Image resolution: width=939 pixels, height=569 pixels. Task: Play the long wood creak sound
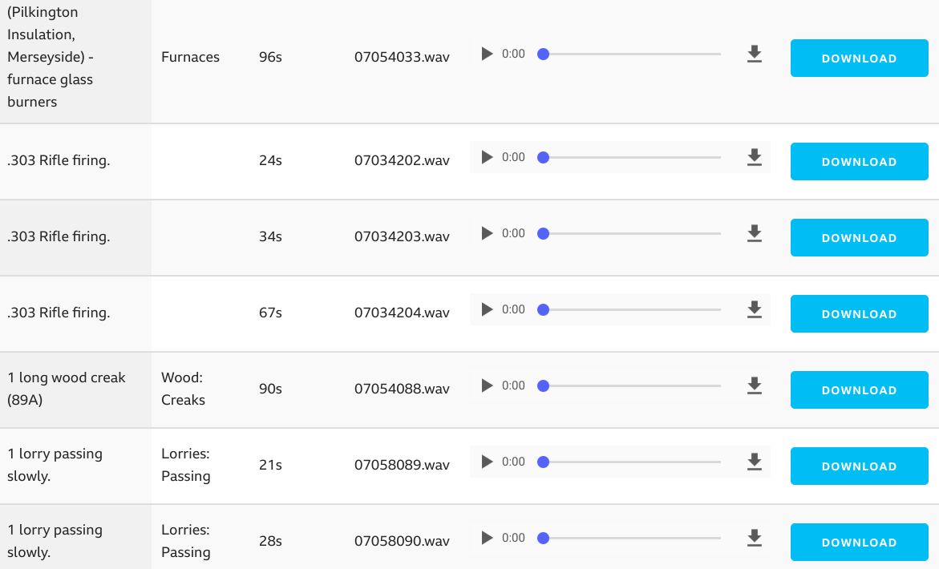pos(487,385)
